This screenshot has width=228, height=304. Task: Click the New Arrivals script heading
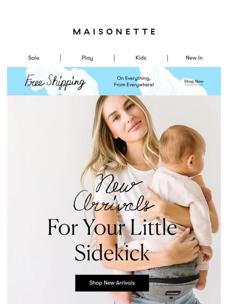114,193
